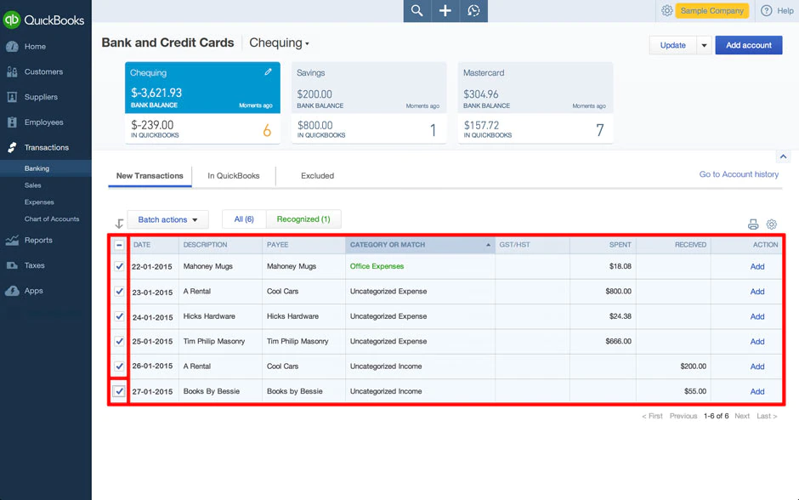Screen dimensions: 799x500
Task: Select the Savings account card
Action: [369, 103]
